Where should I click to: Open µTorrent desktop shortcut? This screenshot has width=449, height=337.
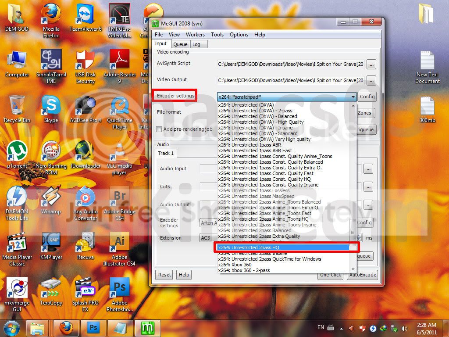click(x=17, y=154)
